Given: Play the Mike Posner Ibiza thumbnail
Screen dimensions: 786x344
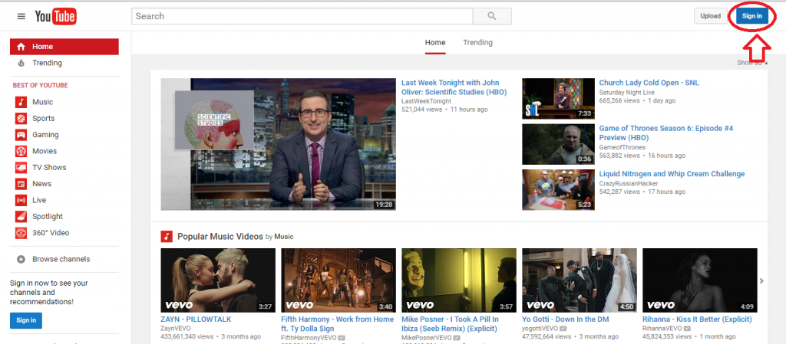Looking at the screenshot, I should pos(459,280).
